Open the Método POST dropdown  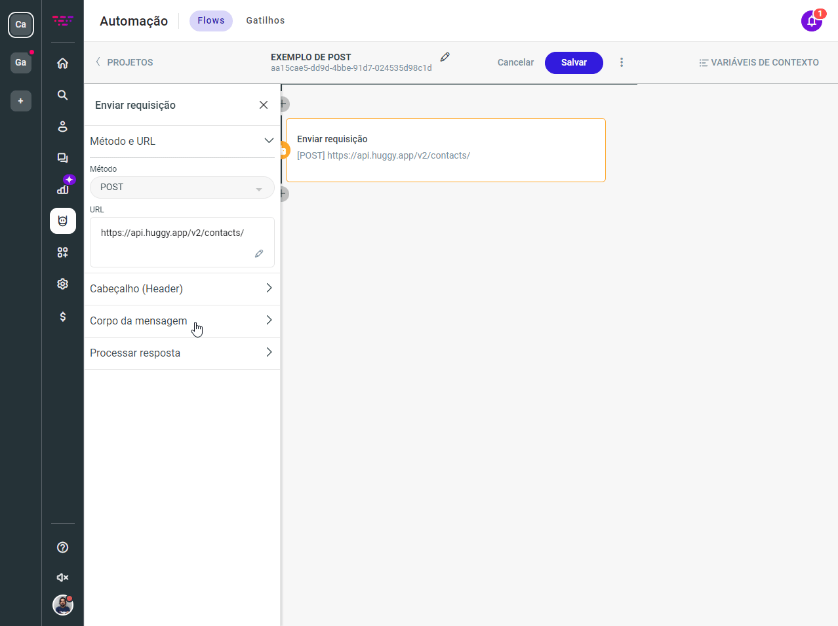182,187
